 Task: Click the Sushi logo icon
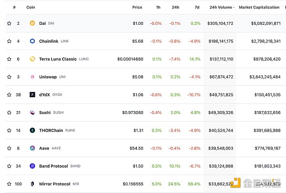pyautogui.click(x=32, y=112)
